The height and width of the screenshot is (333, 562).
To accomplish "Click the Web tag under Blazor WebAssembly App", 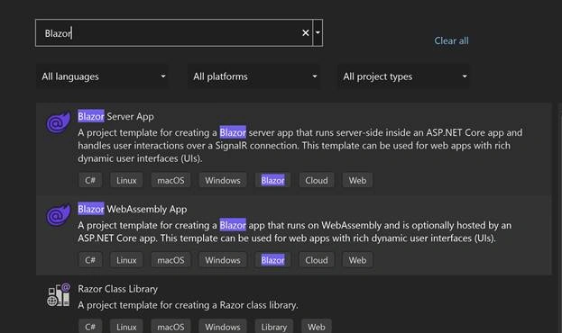I will (x=358, y=260).
